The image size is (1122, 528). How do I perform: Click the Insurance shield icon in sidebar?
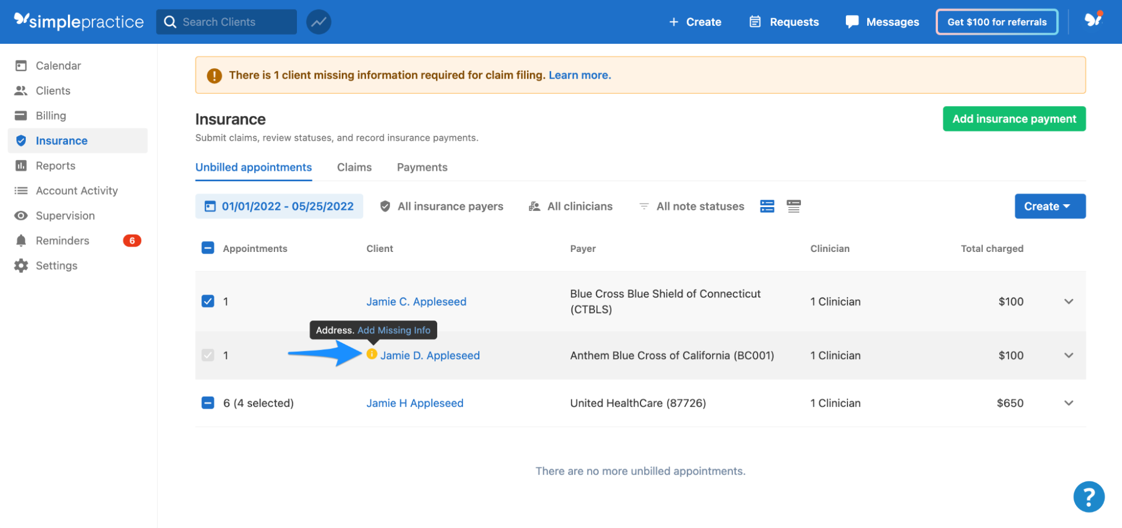(21, 141)
